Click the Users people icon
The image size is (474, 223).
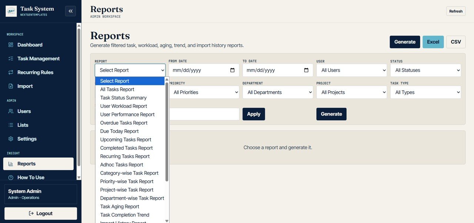(11, 111)
